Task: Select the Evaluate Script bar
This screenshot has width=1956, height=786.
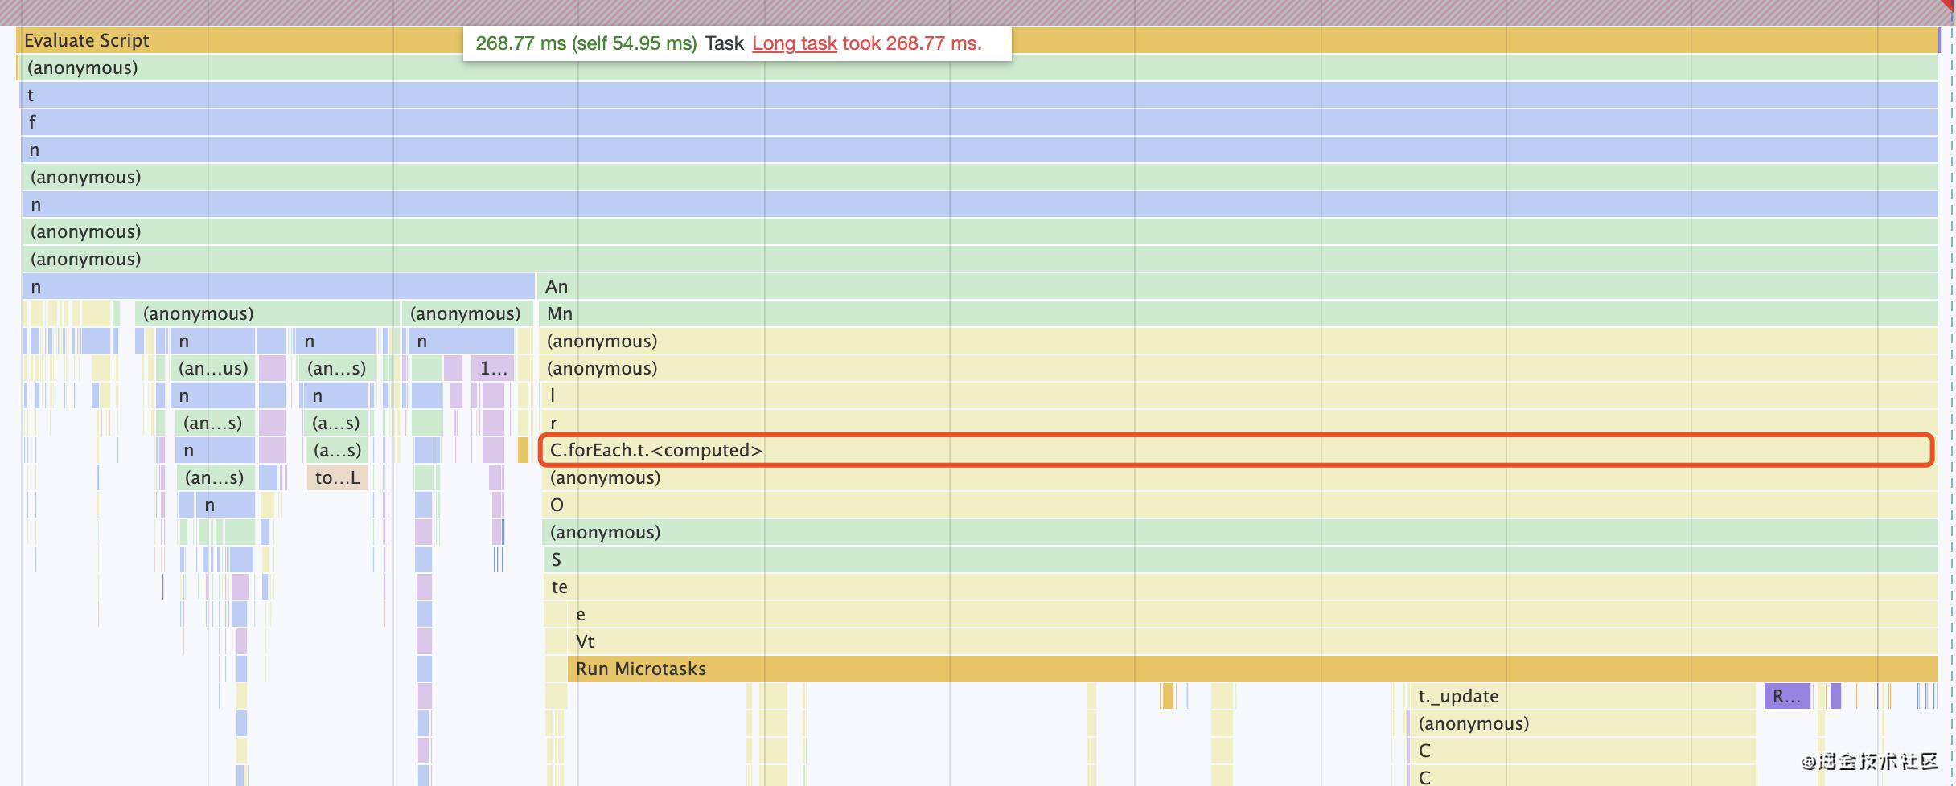Action: click(x=976, y=40)
